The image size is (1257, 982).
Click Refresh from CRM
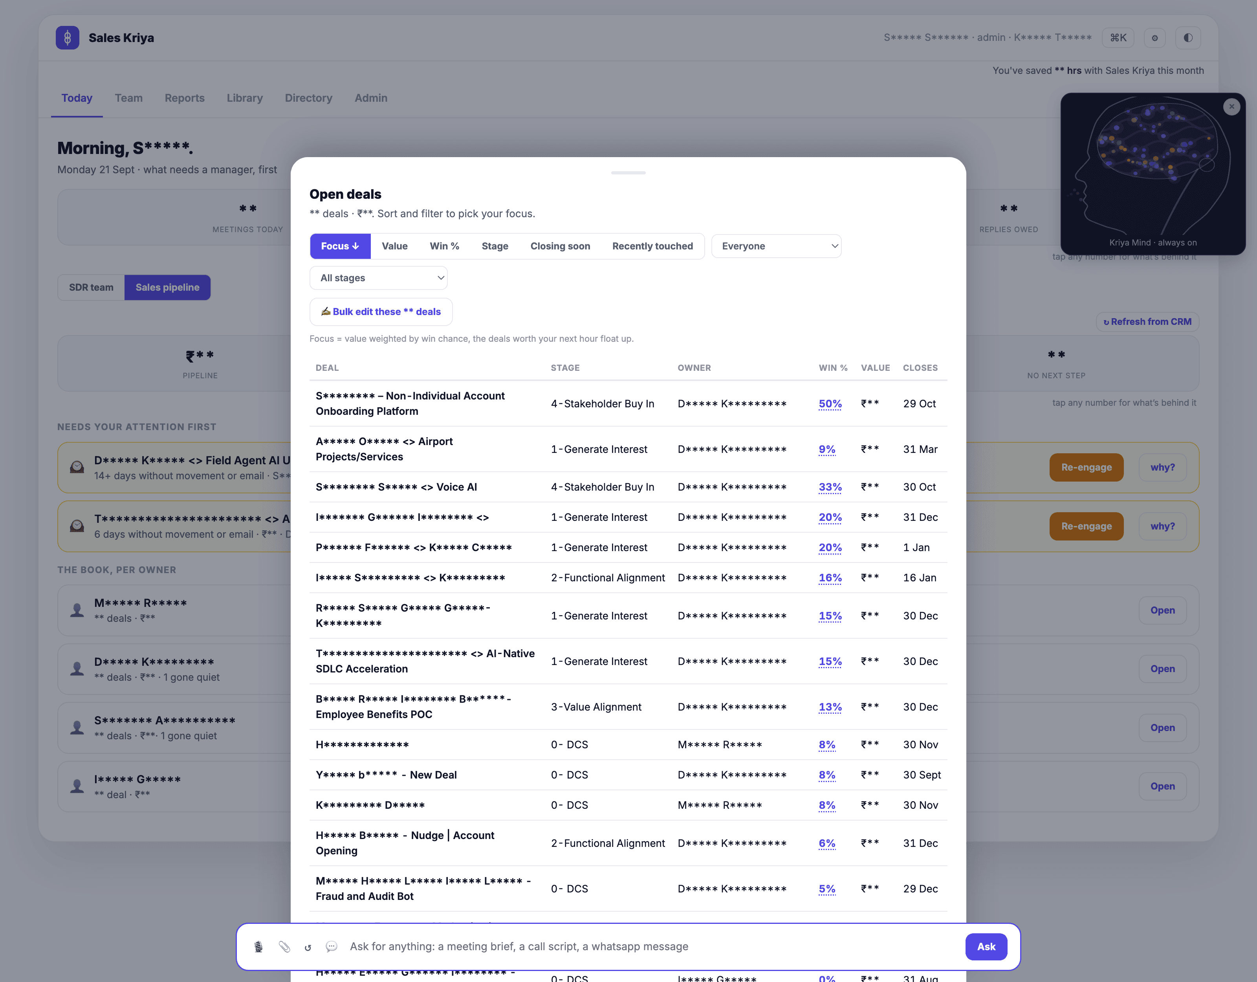(1148, 322)
